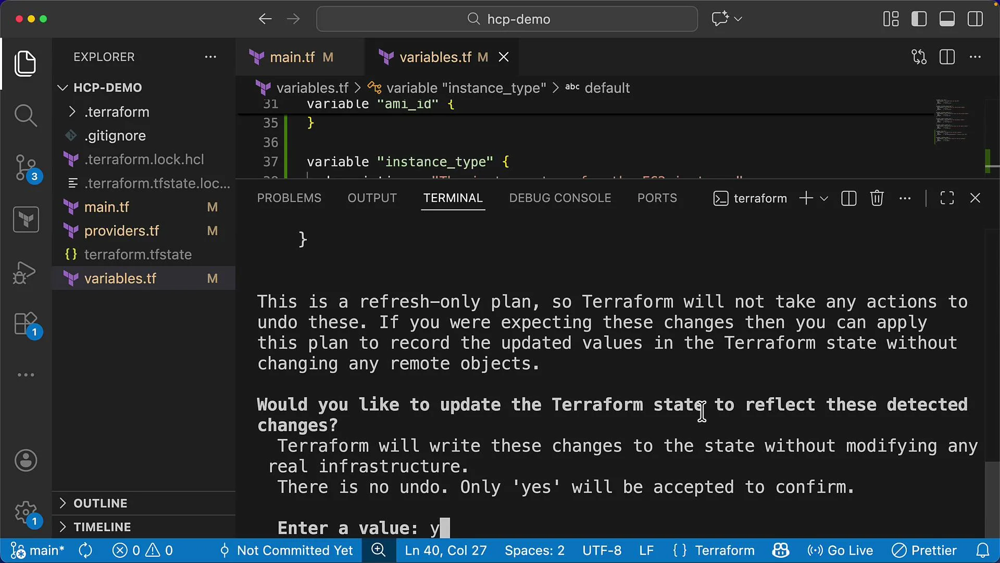This screenshot has height=563, width=1000.
Task: Select the TERMINAL panel tab
Action: [453, 198]
